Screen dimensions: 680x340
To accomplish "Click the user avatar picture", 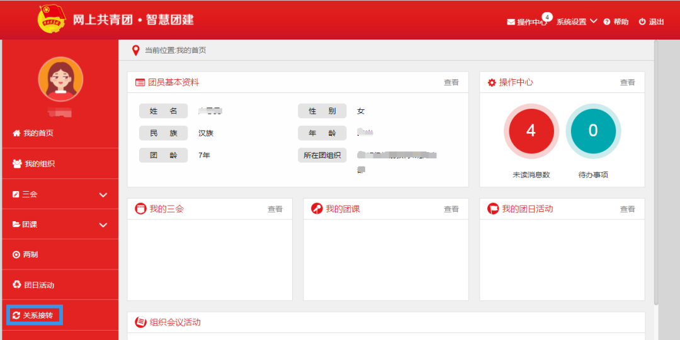I will coord(60,79).
